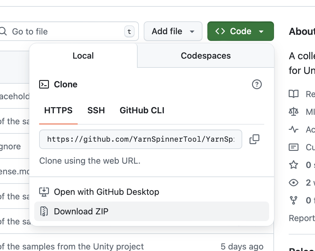Viewport: 315px width, 251px height.
Task: Click the magnifier icon in Go to file
Action: pyautogui.click(x=3, y=31)
